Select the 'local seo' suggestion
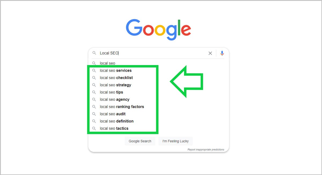 (107, 63)
